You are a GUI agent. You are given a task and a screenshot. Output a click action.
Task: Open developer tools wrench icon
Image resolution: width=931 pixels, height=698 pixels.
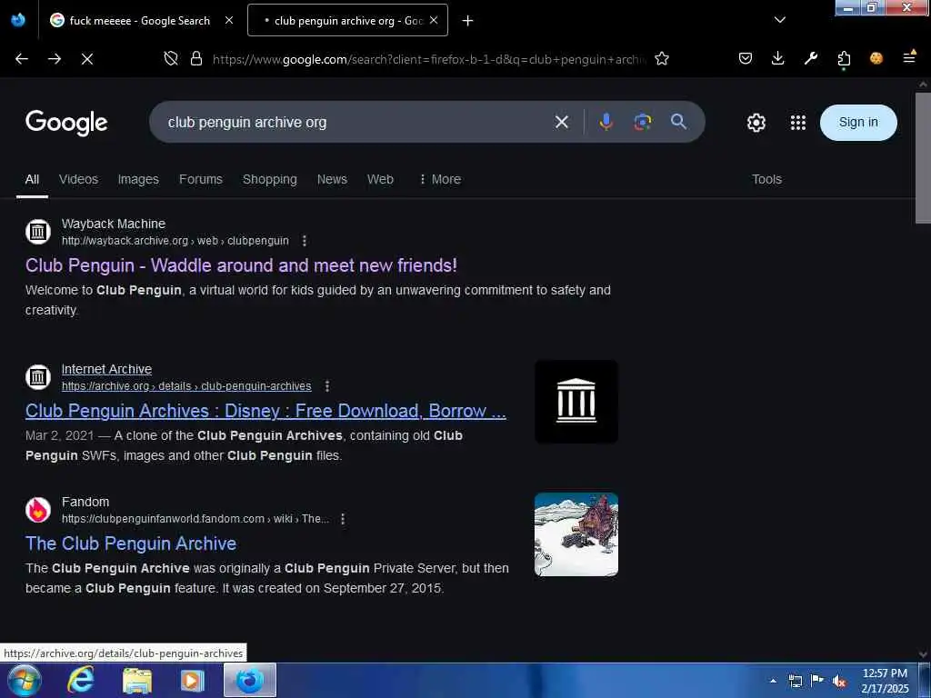(810, 58)
